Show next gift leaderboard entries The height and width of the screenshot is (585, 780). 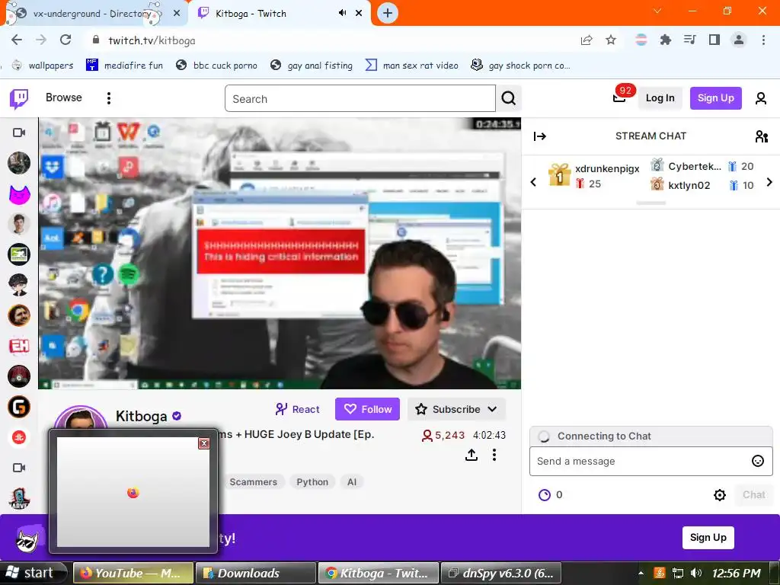[769, 182]
